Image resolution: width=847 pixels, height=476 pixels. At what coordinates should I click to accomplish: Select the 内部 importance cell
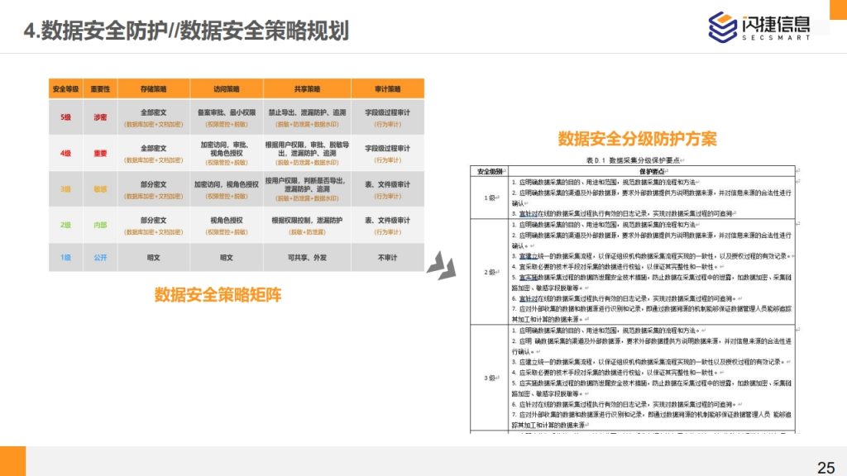(x=100, y=225)
